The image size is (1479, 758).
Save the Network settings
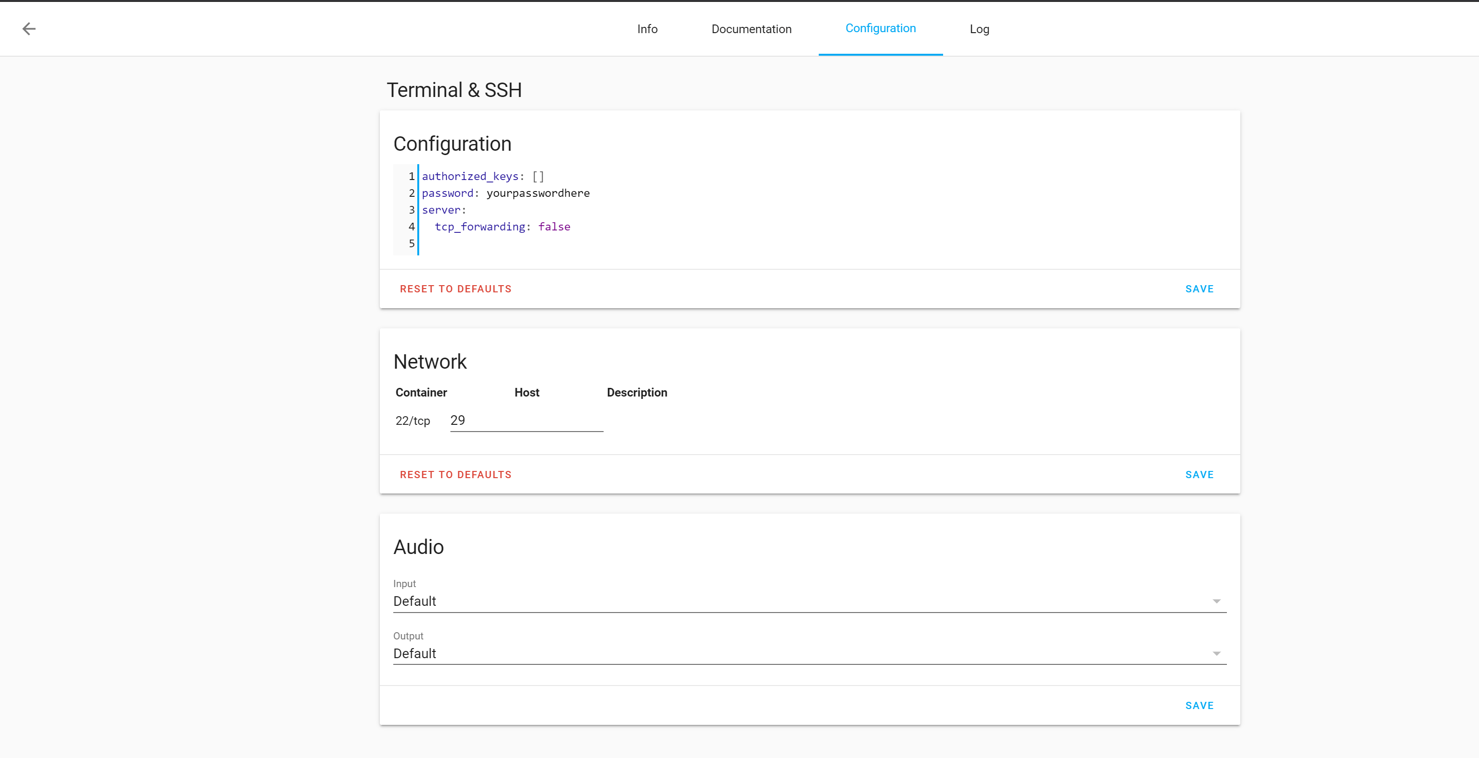pos(1200,475)
